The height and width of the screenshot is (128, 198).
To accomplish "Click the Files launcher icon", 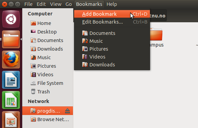I will pos(11,39).
